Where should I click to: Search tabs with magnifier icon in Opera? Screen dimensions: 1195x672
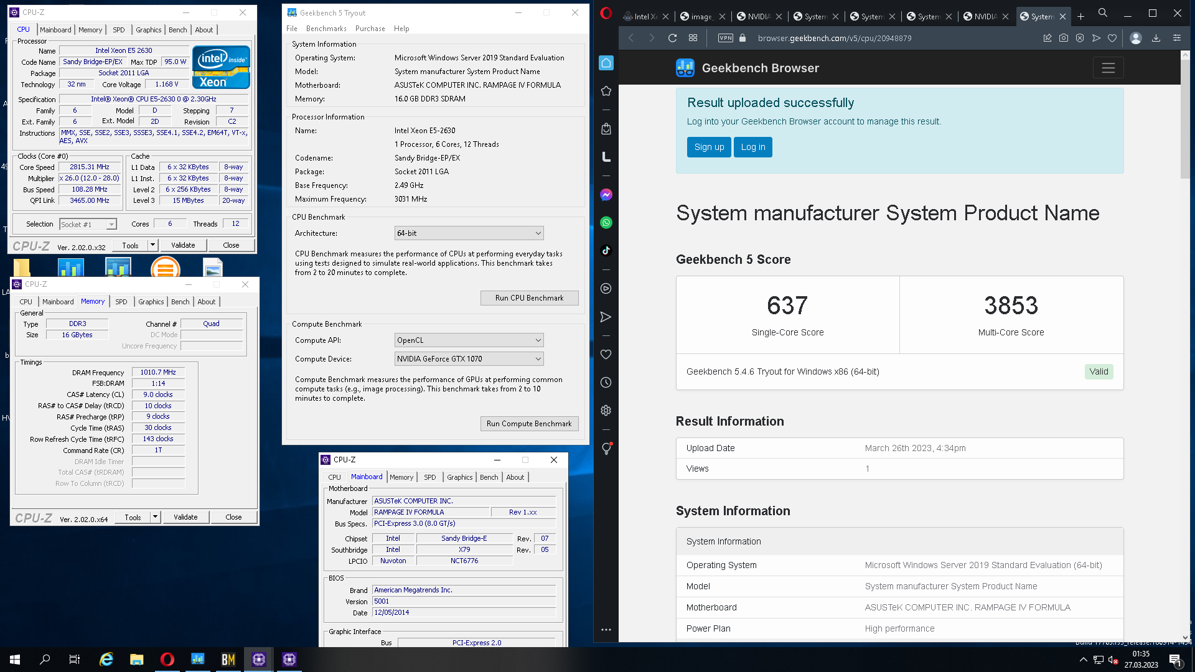click(x=1103, y=12)
